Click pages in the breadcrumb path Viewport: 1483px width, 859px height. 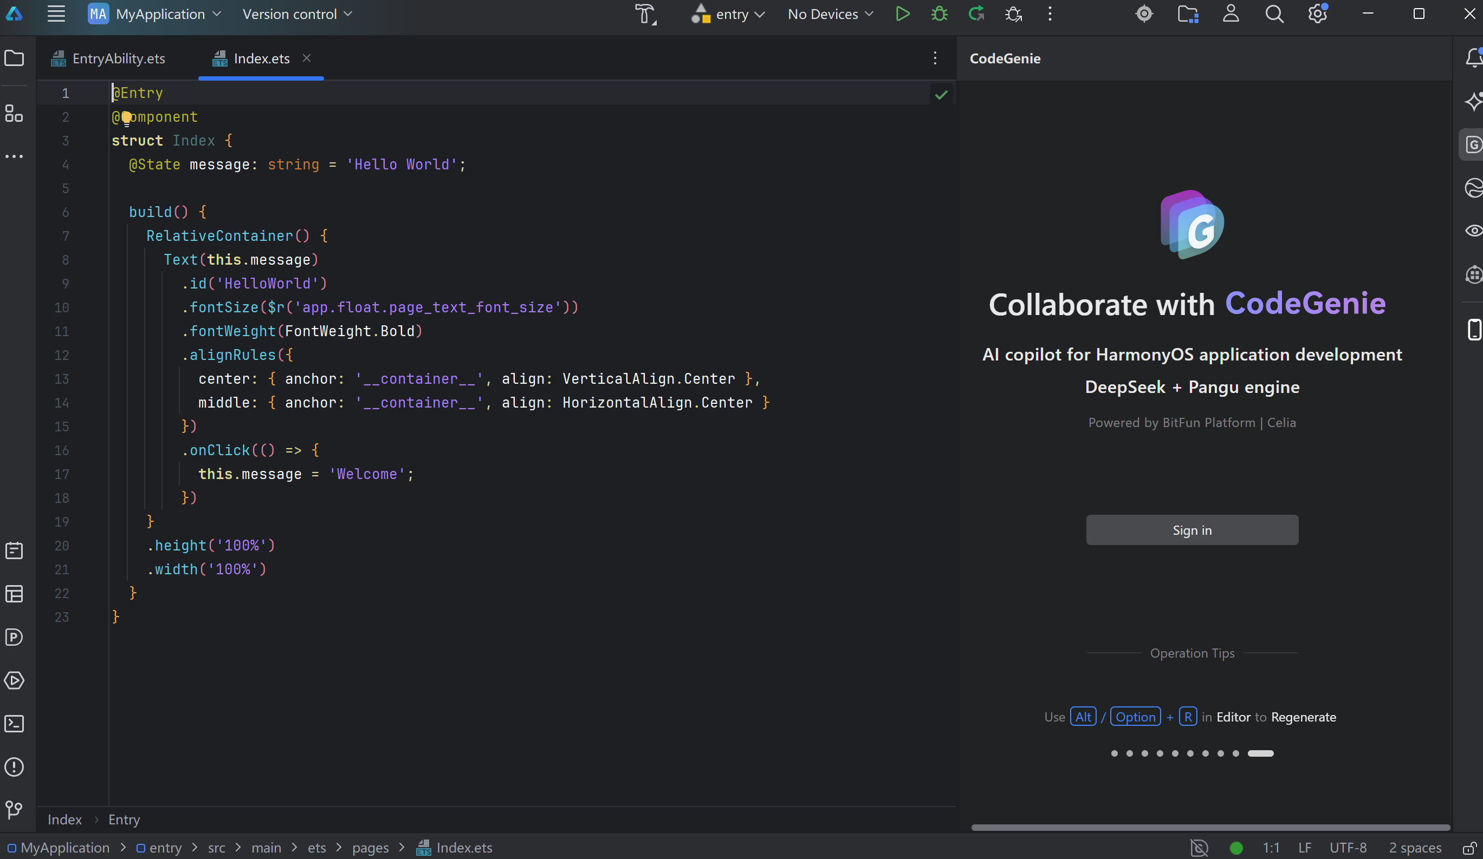(x=370, y=848)
